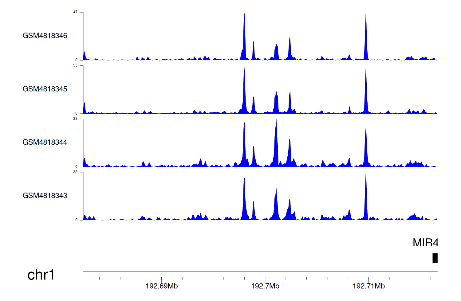The width and height of the screenshot is (461, 301).
Task: Select the black MIR4 gene box
Action: (435, 258)
